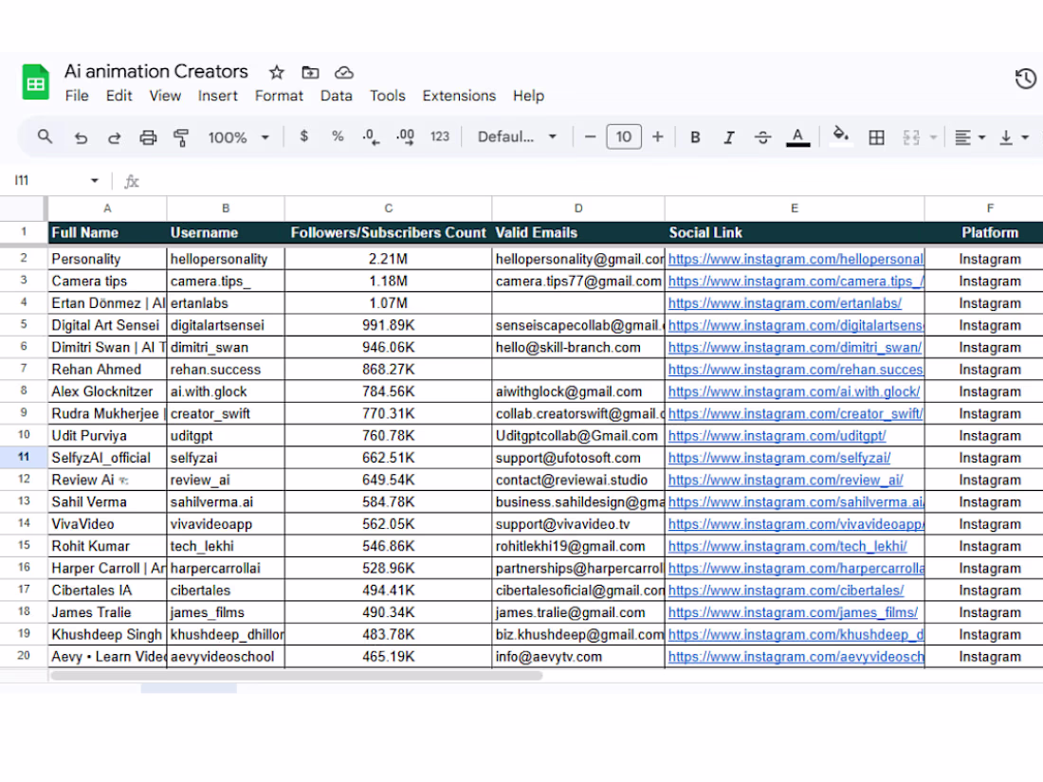
Task: Format as currency with dollar icon
Action: coord(304,136)
